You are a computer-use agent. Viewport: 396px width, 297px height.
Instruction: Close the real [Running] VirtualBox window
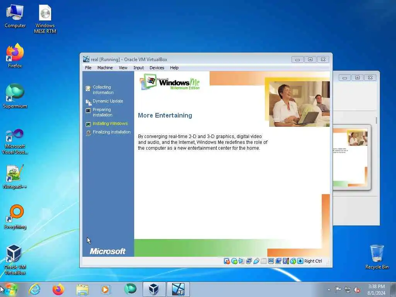coord(323,59)
